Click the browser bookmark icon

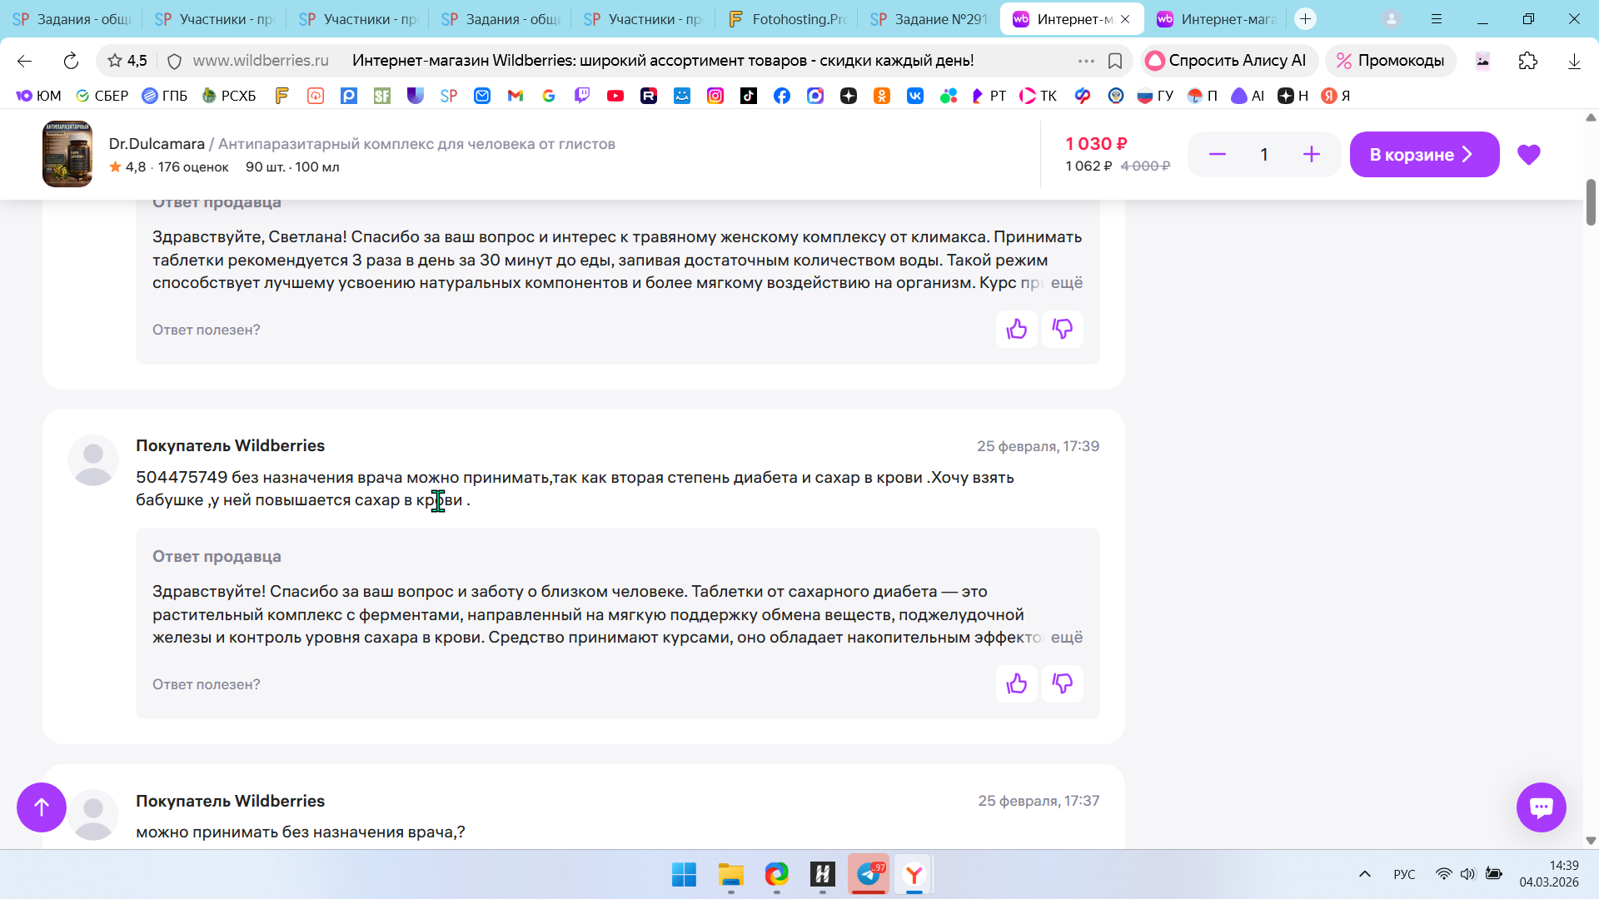tap(1115, 61)
